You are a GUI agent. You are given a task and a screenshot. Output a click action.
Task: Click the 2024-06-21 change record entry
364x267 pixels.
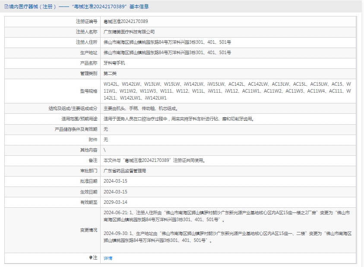coord(227,216)
